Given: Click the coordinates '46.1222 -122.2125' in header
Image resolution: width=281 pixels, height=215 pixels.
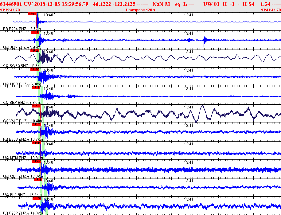Looking at the screenshot, I should [x=114, y=4].
